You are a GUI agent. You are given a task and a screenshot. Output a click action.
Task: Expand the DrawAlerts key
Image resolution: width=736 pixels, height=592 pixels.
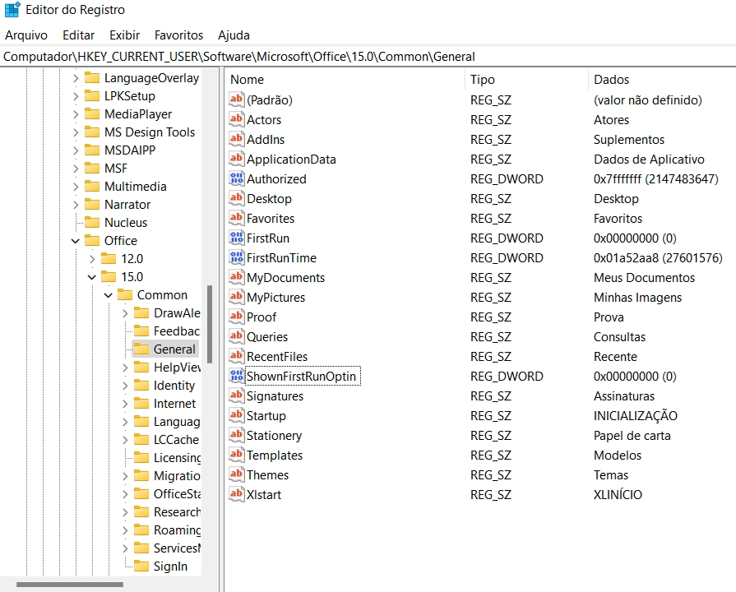click(x=125, y=313)
